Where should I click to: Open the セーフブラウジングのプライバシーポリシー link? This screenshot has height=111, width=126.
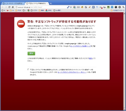(72, 72)
